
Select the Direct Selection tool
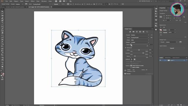point(2,11)
